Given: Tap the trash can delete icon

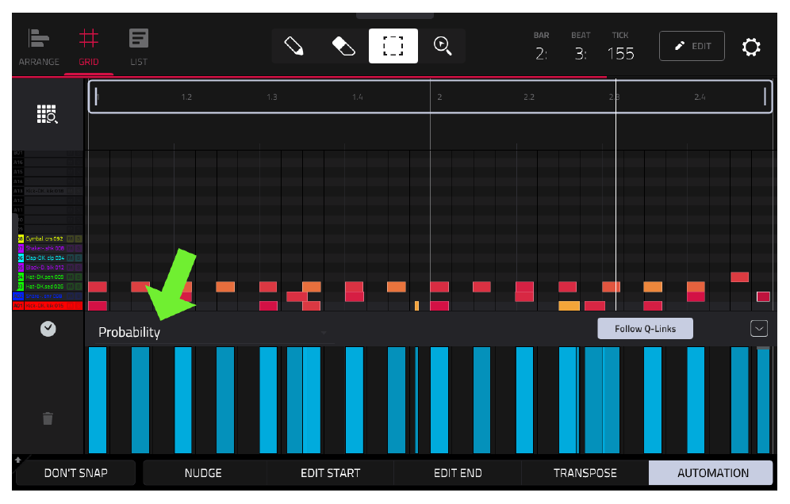Looking at the screenshot, I should click(48, 418).
